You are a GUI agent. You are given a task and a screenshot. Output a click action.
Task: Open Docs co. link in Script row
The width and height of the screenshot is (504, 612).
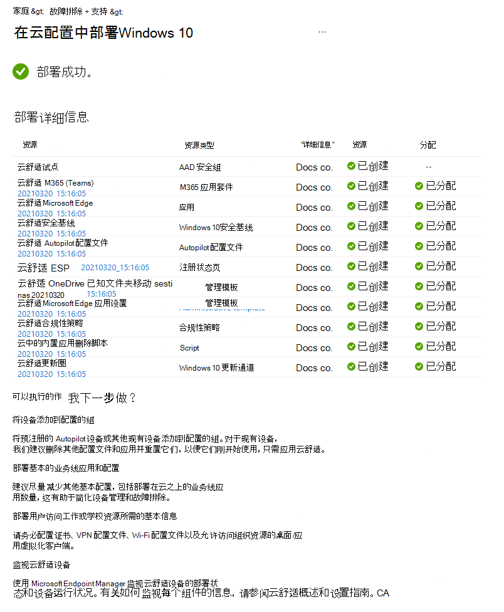314,348
